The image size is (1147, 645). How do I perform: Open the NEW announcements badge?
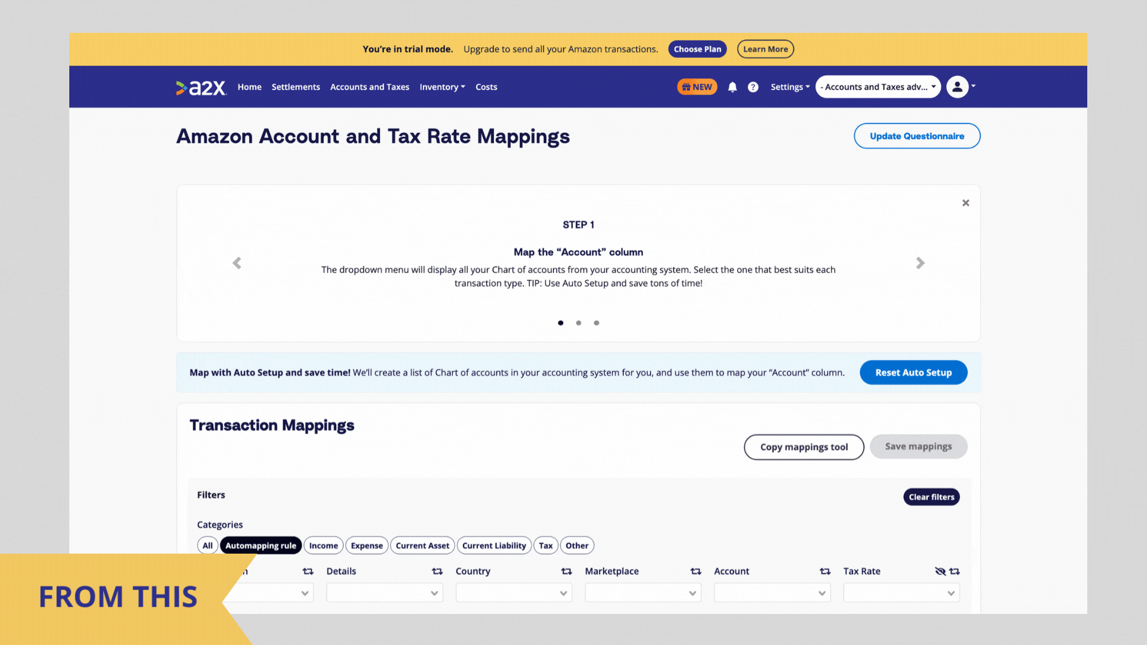tap(697, 87)
